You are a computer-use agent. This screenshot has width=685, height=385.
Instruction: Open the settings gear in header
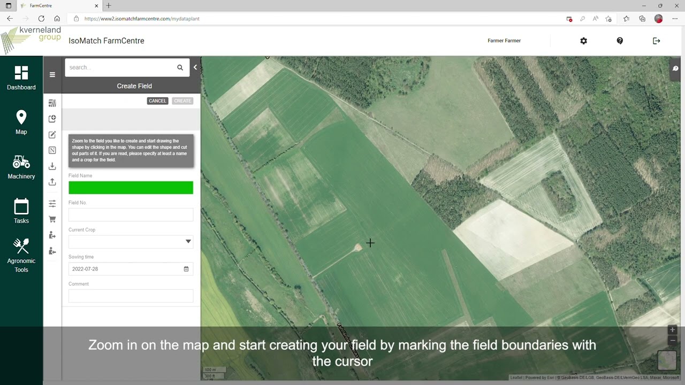tap(584, 41)
